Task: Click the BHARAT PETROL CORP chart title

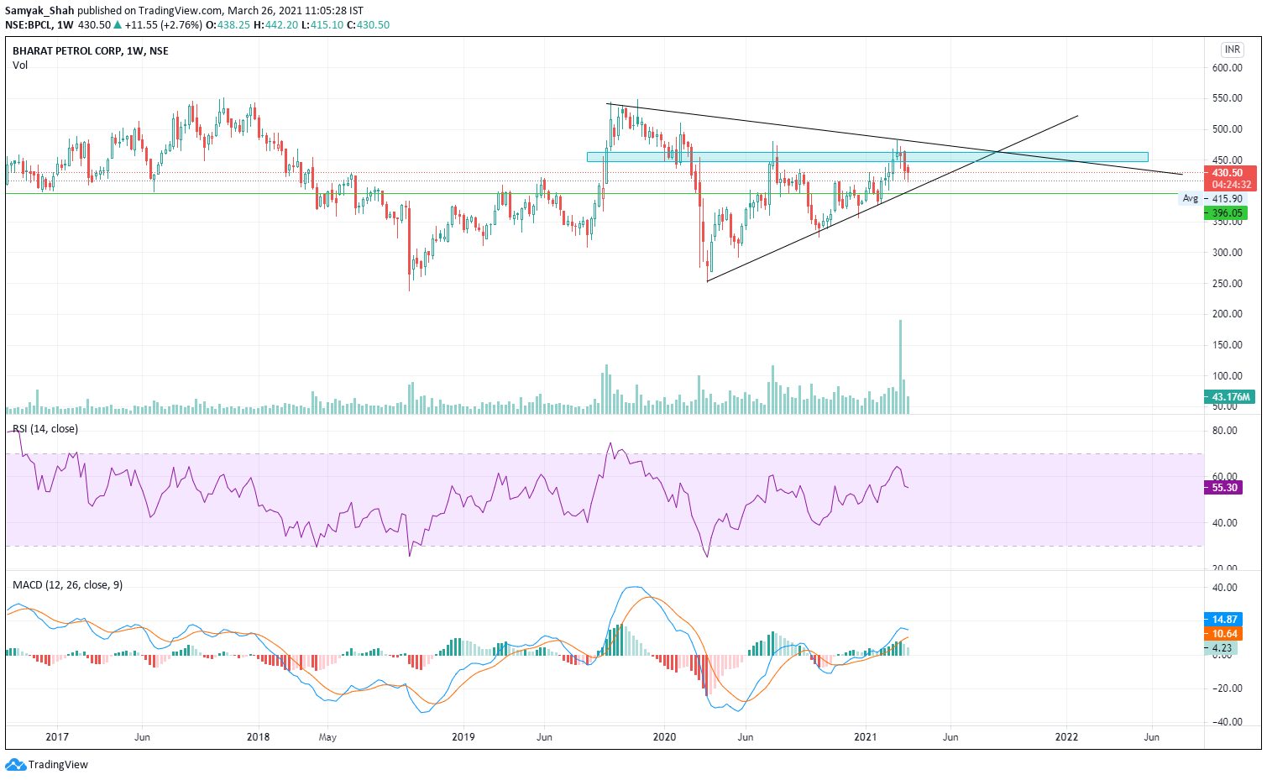Action: coord(90,50)
